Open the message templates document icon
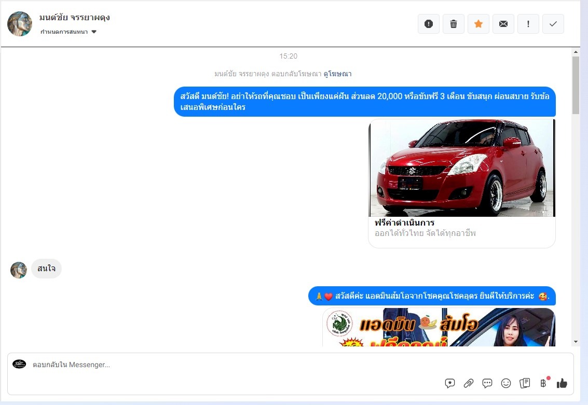This screenshot has height=405, width=588. coord(525,383)
